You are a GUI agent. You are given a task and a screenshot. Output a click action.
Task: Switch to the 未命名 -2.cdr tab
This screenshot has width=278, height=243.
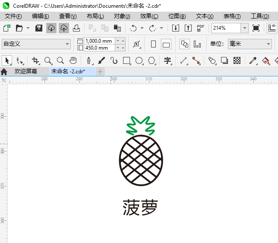[73, 71]
